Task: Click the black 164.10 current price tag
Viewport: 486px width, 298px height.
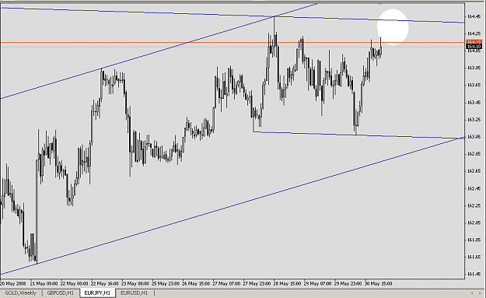Action: (x=474, y=47)
